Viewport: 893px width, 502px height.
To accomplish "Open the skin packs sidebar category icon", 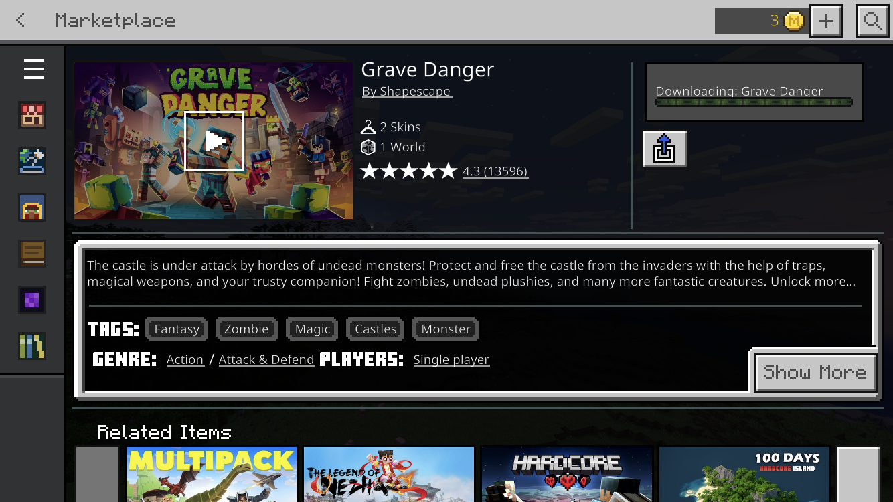I will coord(32,115).
